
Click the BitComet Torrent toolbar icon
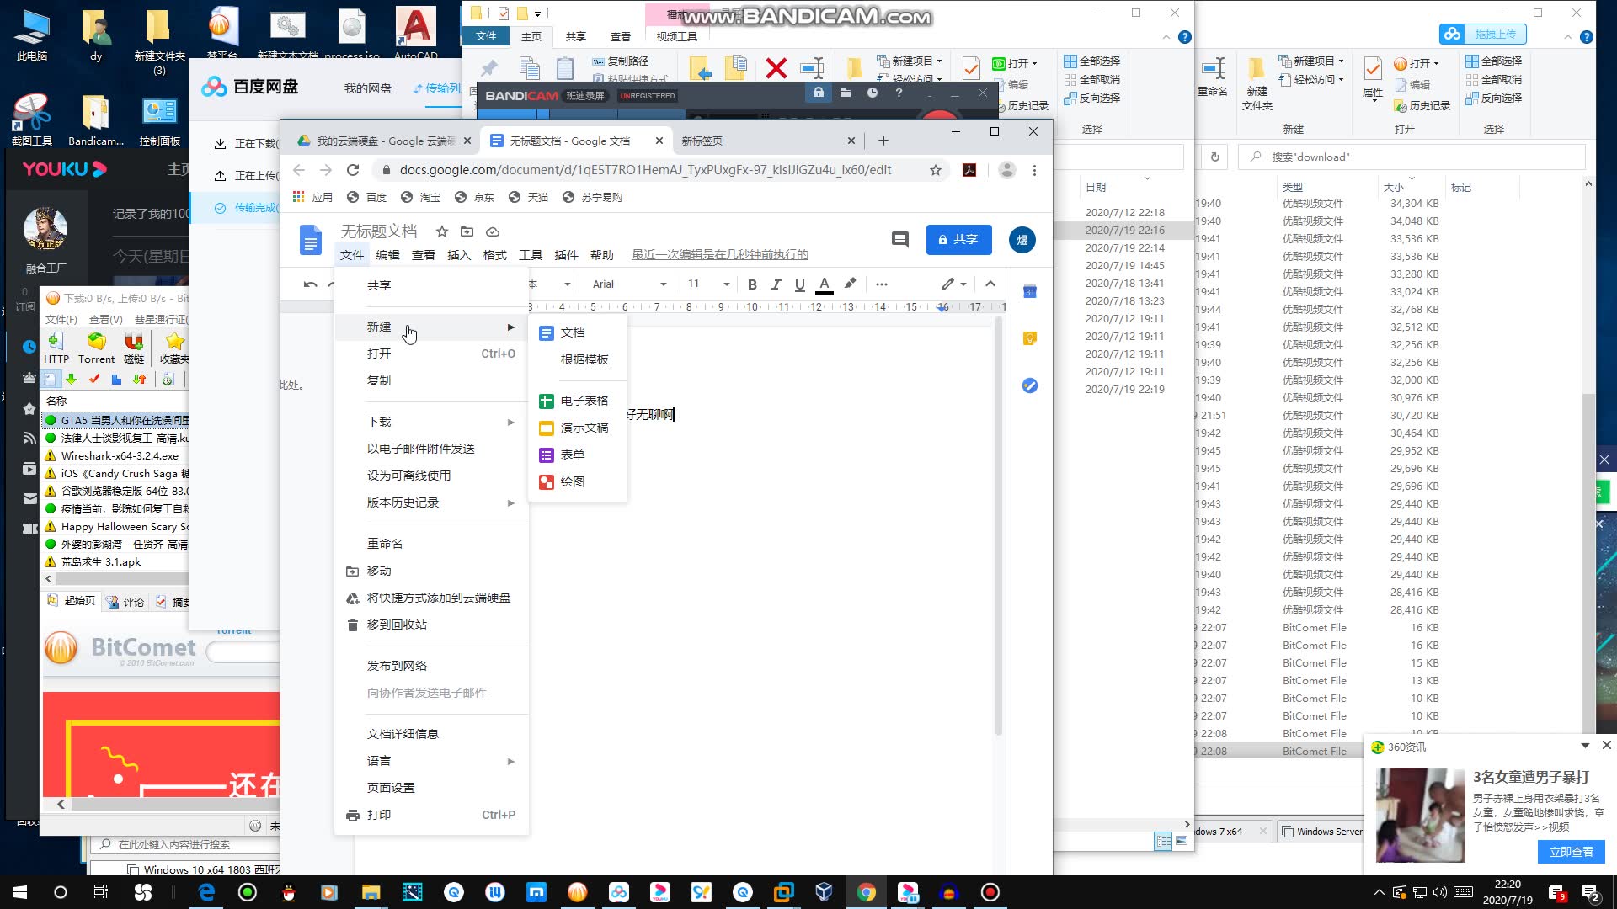point(96,348)
